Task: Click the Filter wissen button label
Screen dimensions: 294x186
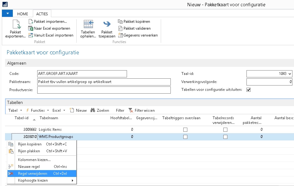Action: (145, 110)
